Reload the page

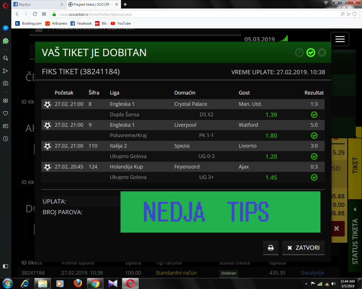pos(35,14)
